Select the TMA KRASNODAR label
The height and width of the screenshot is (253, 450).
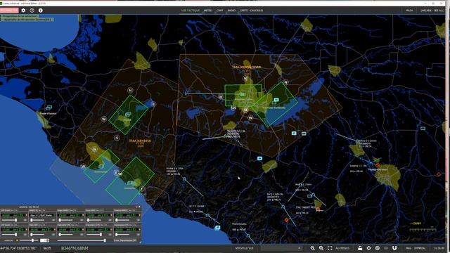click(x=247, y=67)
